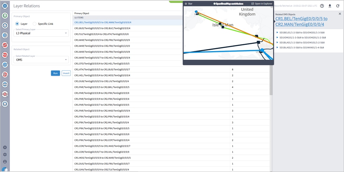Open the user account icon in sidebar
Viewport: 344px width, 172px height.
coord(5,162)
